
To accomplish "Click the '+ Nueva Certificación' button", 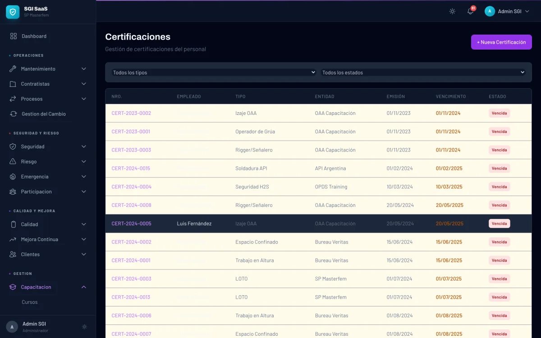I will (x=501, y=42).
